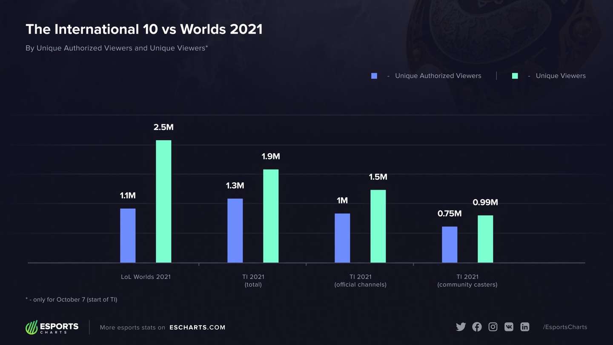The width and height of the screenshot is (613, 345).
Task: Click the official channels green bar
Action: 378,226
